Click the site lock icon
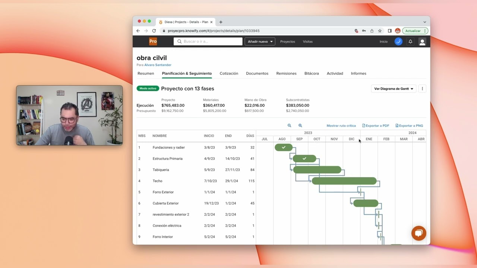 [x=164, y=31]
